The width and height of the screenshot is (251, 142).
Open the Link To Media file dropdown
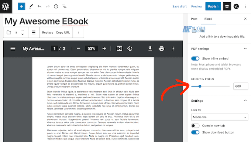tap(220, 117)
